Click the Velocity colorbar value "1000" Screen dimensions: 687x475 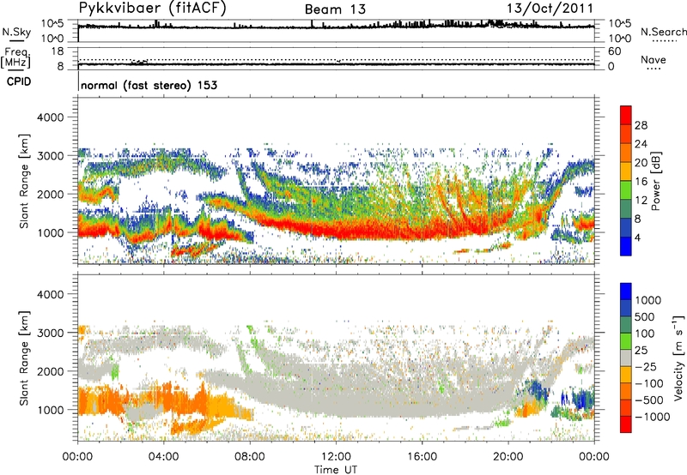click(x=648, y=300)
